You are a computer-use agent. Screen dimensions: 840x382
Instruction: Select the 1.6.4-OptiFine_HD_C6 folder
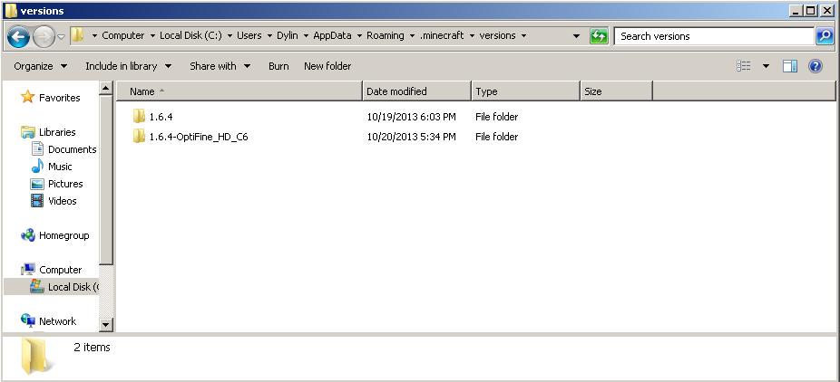[198, 137]
